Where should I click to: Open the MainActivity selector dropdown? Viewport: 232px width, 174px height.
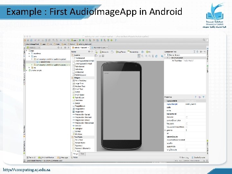[x=133, y=52]
